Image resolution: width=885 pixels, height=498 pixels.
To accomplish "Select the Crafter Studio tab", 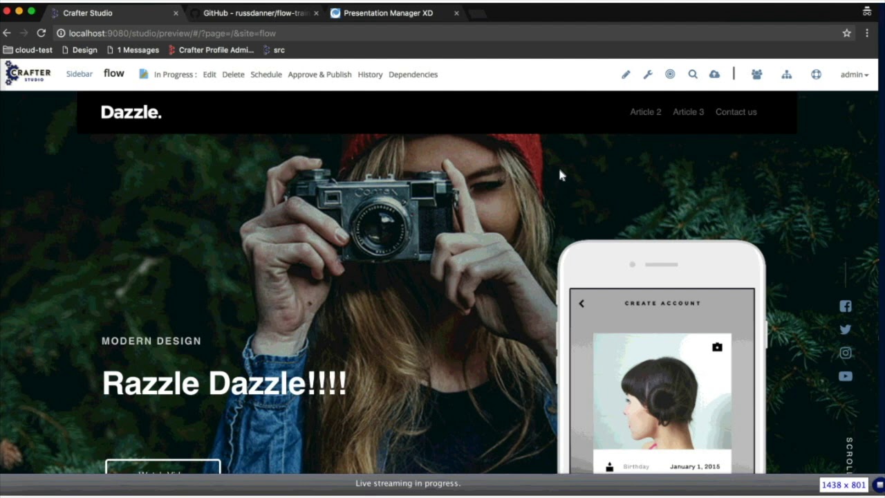I will point(114,13).
